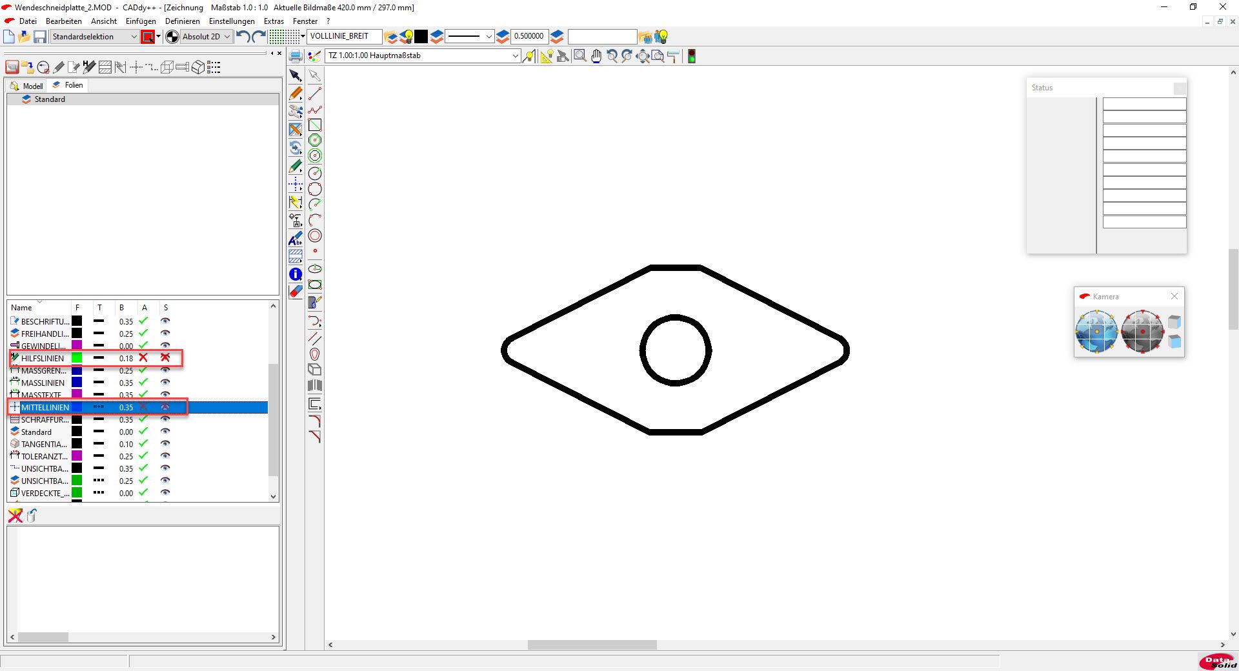Open the Standardselektion dropdown
The height and width of the screenshot is (671, 1239).
134,37
